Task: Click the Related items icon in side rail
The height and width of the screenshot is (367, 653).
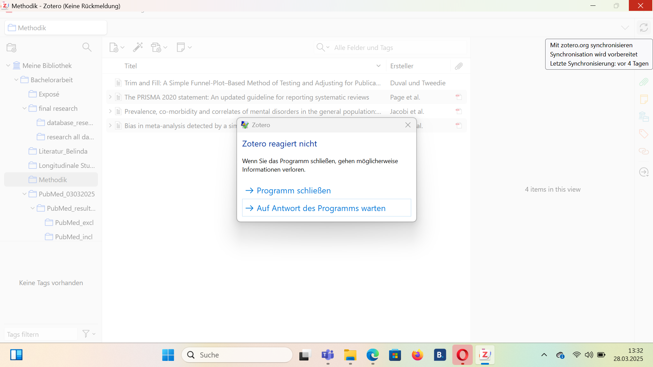Action: (643, 151)
